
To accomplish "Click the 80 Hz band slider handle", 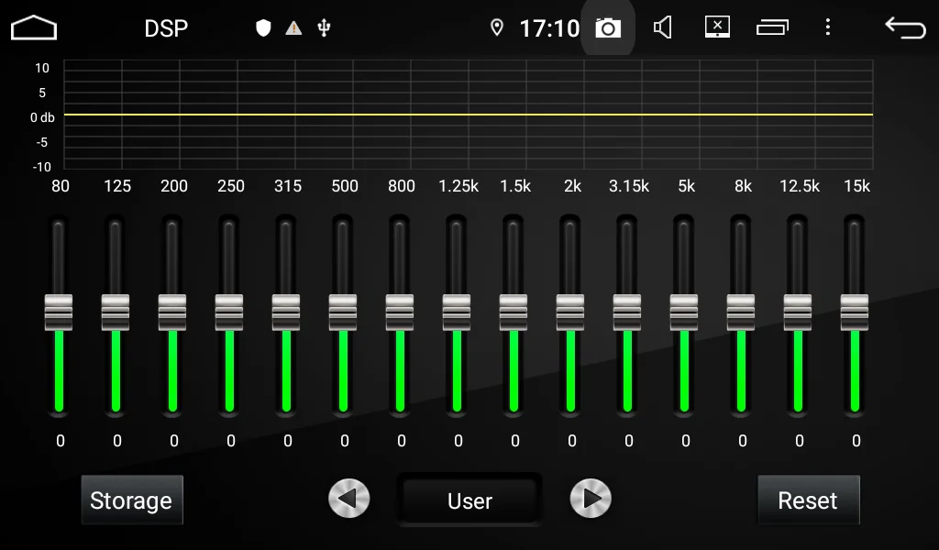I will click(59, 312).
